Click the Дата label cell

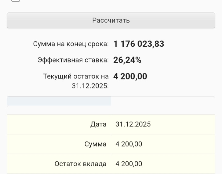pos(98,124)
